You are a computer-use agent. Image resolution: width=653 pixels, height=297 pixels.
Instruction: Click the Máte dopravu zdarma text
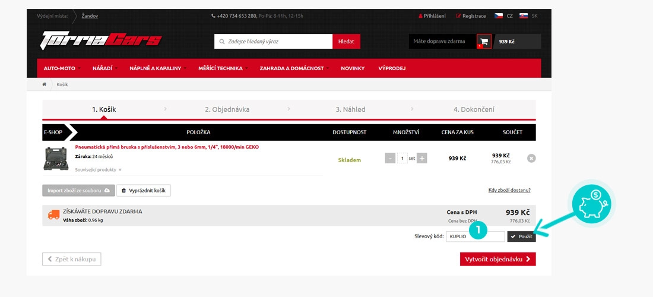pos(439,41)
